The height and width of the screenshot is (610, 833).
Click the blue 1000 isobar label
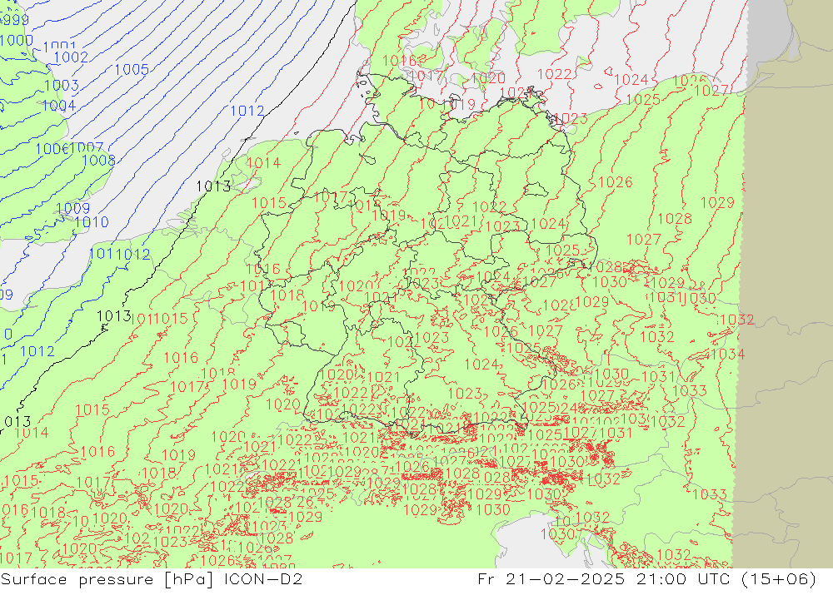[x=16, y=40]
